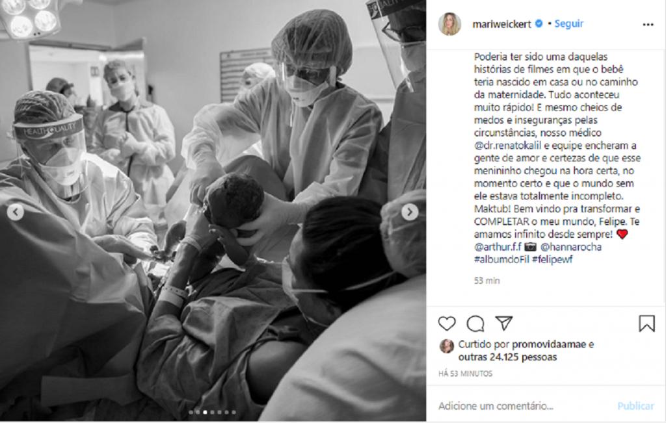This screenshot has height=423, width=666.
Task: Open the @hannarocha photographer mention
Action: [570, 246]
